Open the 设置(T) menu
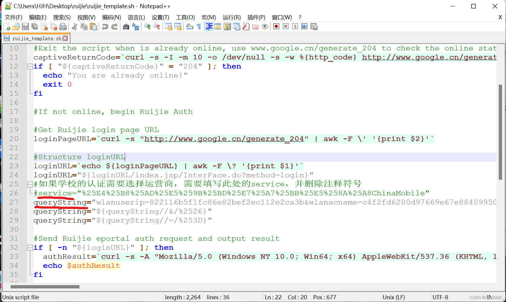506x302 pixels. pos(161,17)
